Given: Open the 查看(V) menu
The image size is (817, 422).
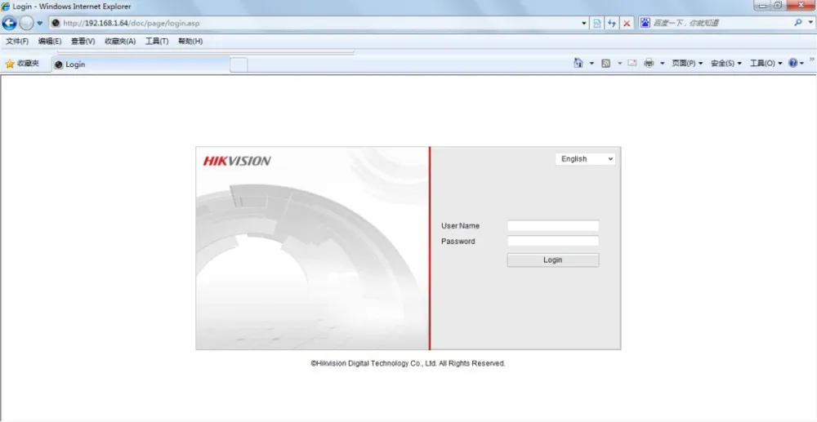Looking at the screenshot, I should (83, 41).
